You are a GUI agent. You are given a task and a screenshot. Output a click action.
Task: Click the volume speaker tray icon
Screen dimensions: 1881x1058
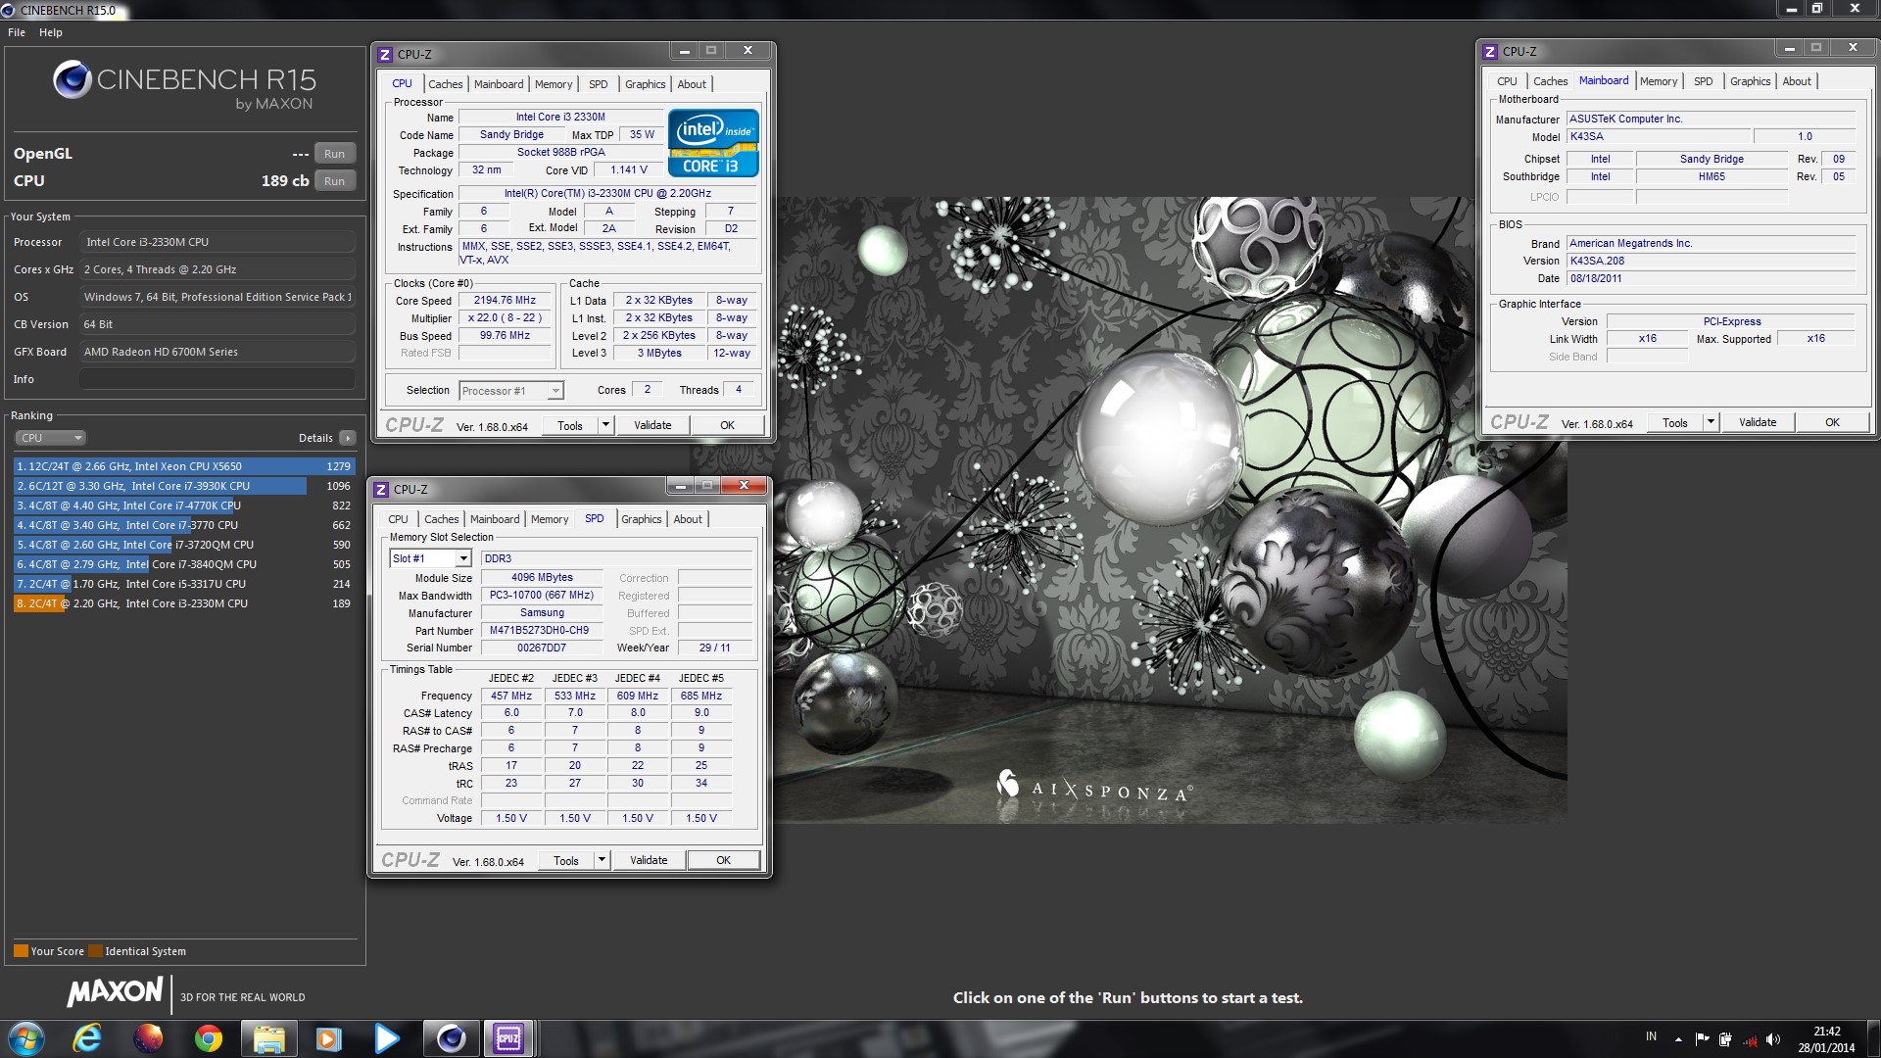pos(1773,1039)
